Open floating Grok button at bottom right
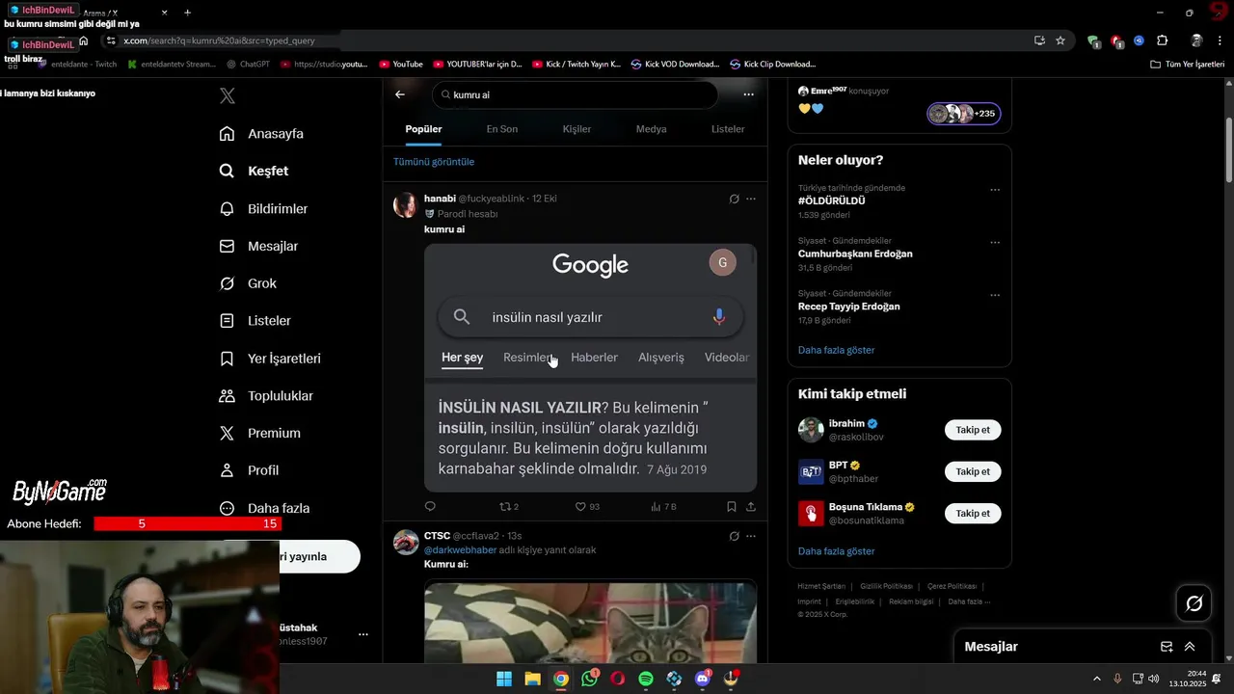1234x694 pixels. [x=1194, y=603]
